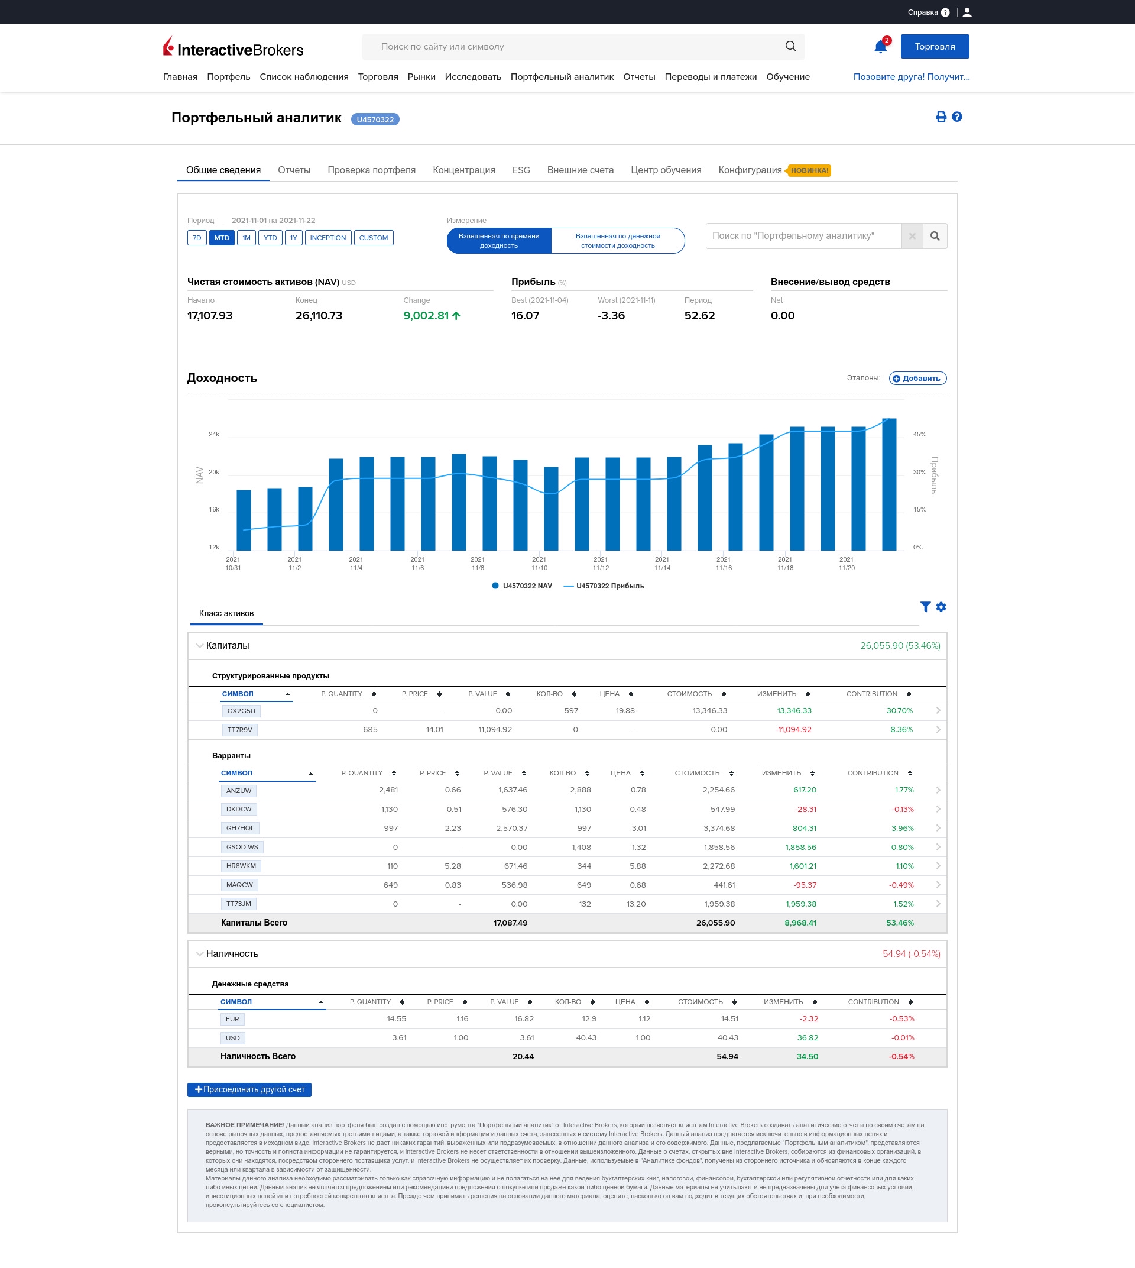Clear the Portfolio Analyst search with X
1135x1268 pixels.
pyautogui.click(x=912, y=236)
